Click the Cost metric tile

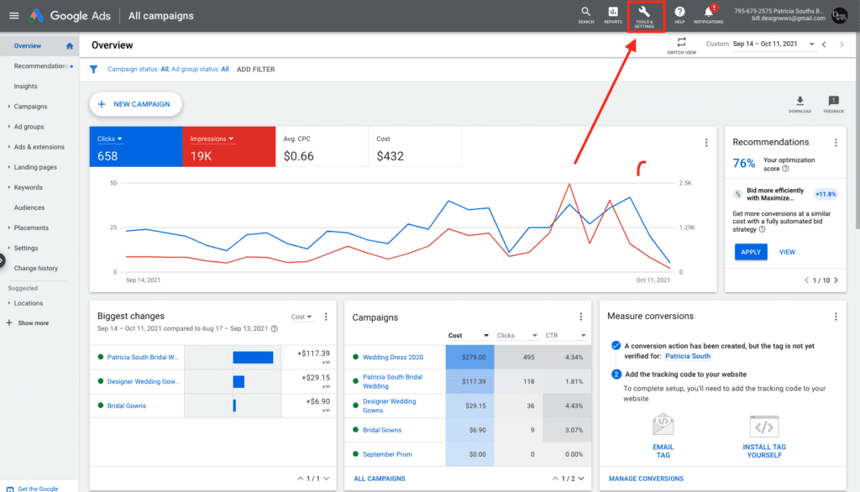tap(415, 147)
